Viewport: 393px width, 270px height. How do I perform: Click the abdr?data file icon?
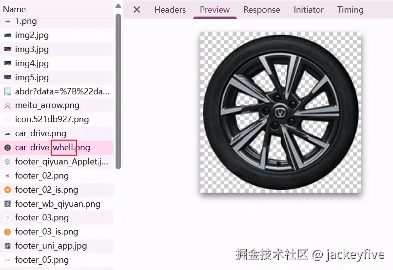[7, 91]
